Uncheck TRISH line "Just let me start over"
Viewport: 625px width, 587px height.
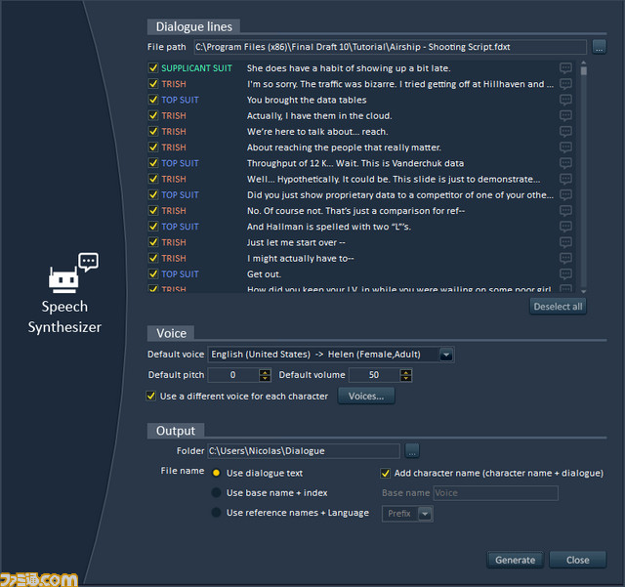[153, 242]
